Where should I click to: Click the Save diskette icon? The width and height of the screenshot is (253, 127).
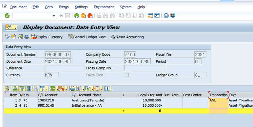click(68, 16)
